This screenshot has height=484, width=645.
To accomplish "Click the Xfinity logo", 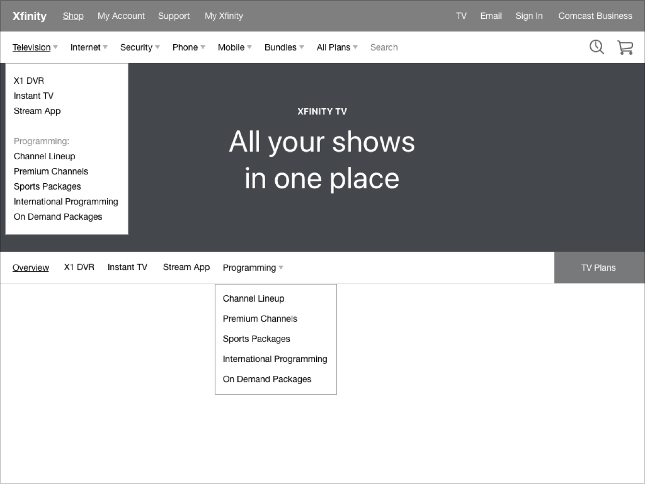I will tap(29, 16).
